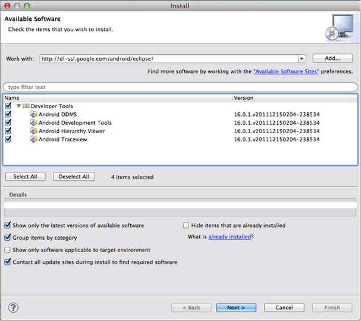Click the version value in Android Traceview row

coord(277,139)
